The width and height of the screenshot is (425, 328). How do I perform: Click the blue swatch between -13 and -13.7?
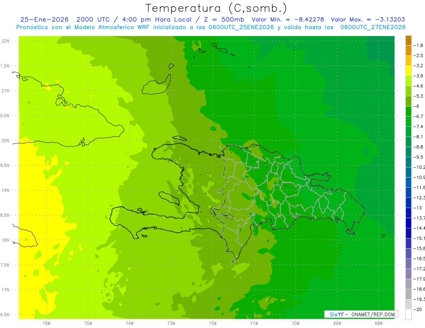coord(408,213)
